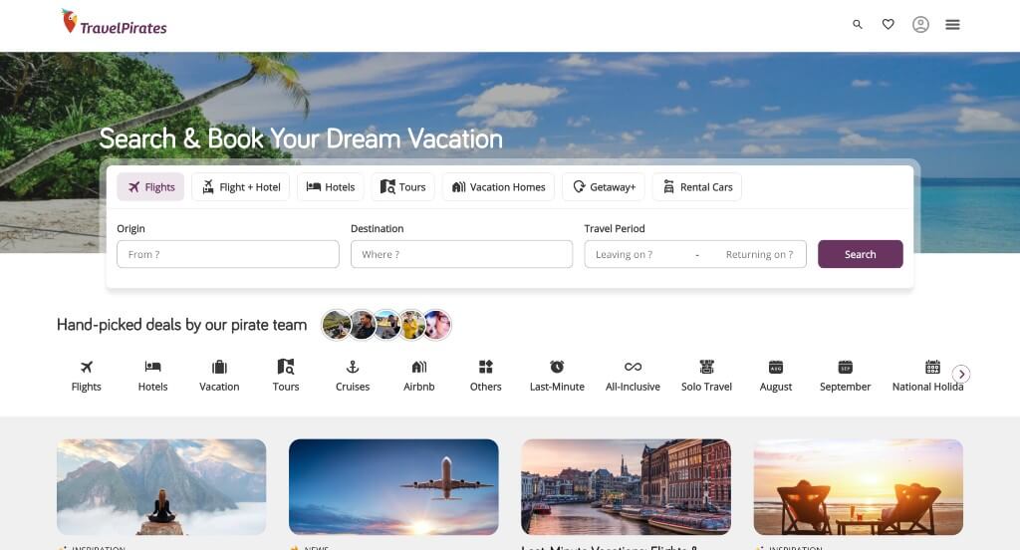Focus the Origin From input field
1020x550 pixels.
coord(228,254)
